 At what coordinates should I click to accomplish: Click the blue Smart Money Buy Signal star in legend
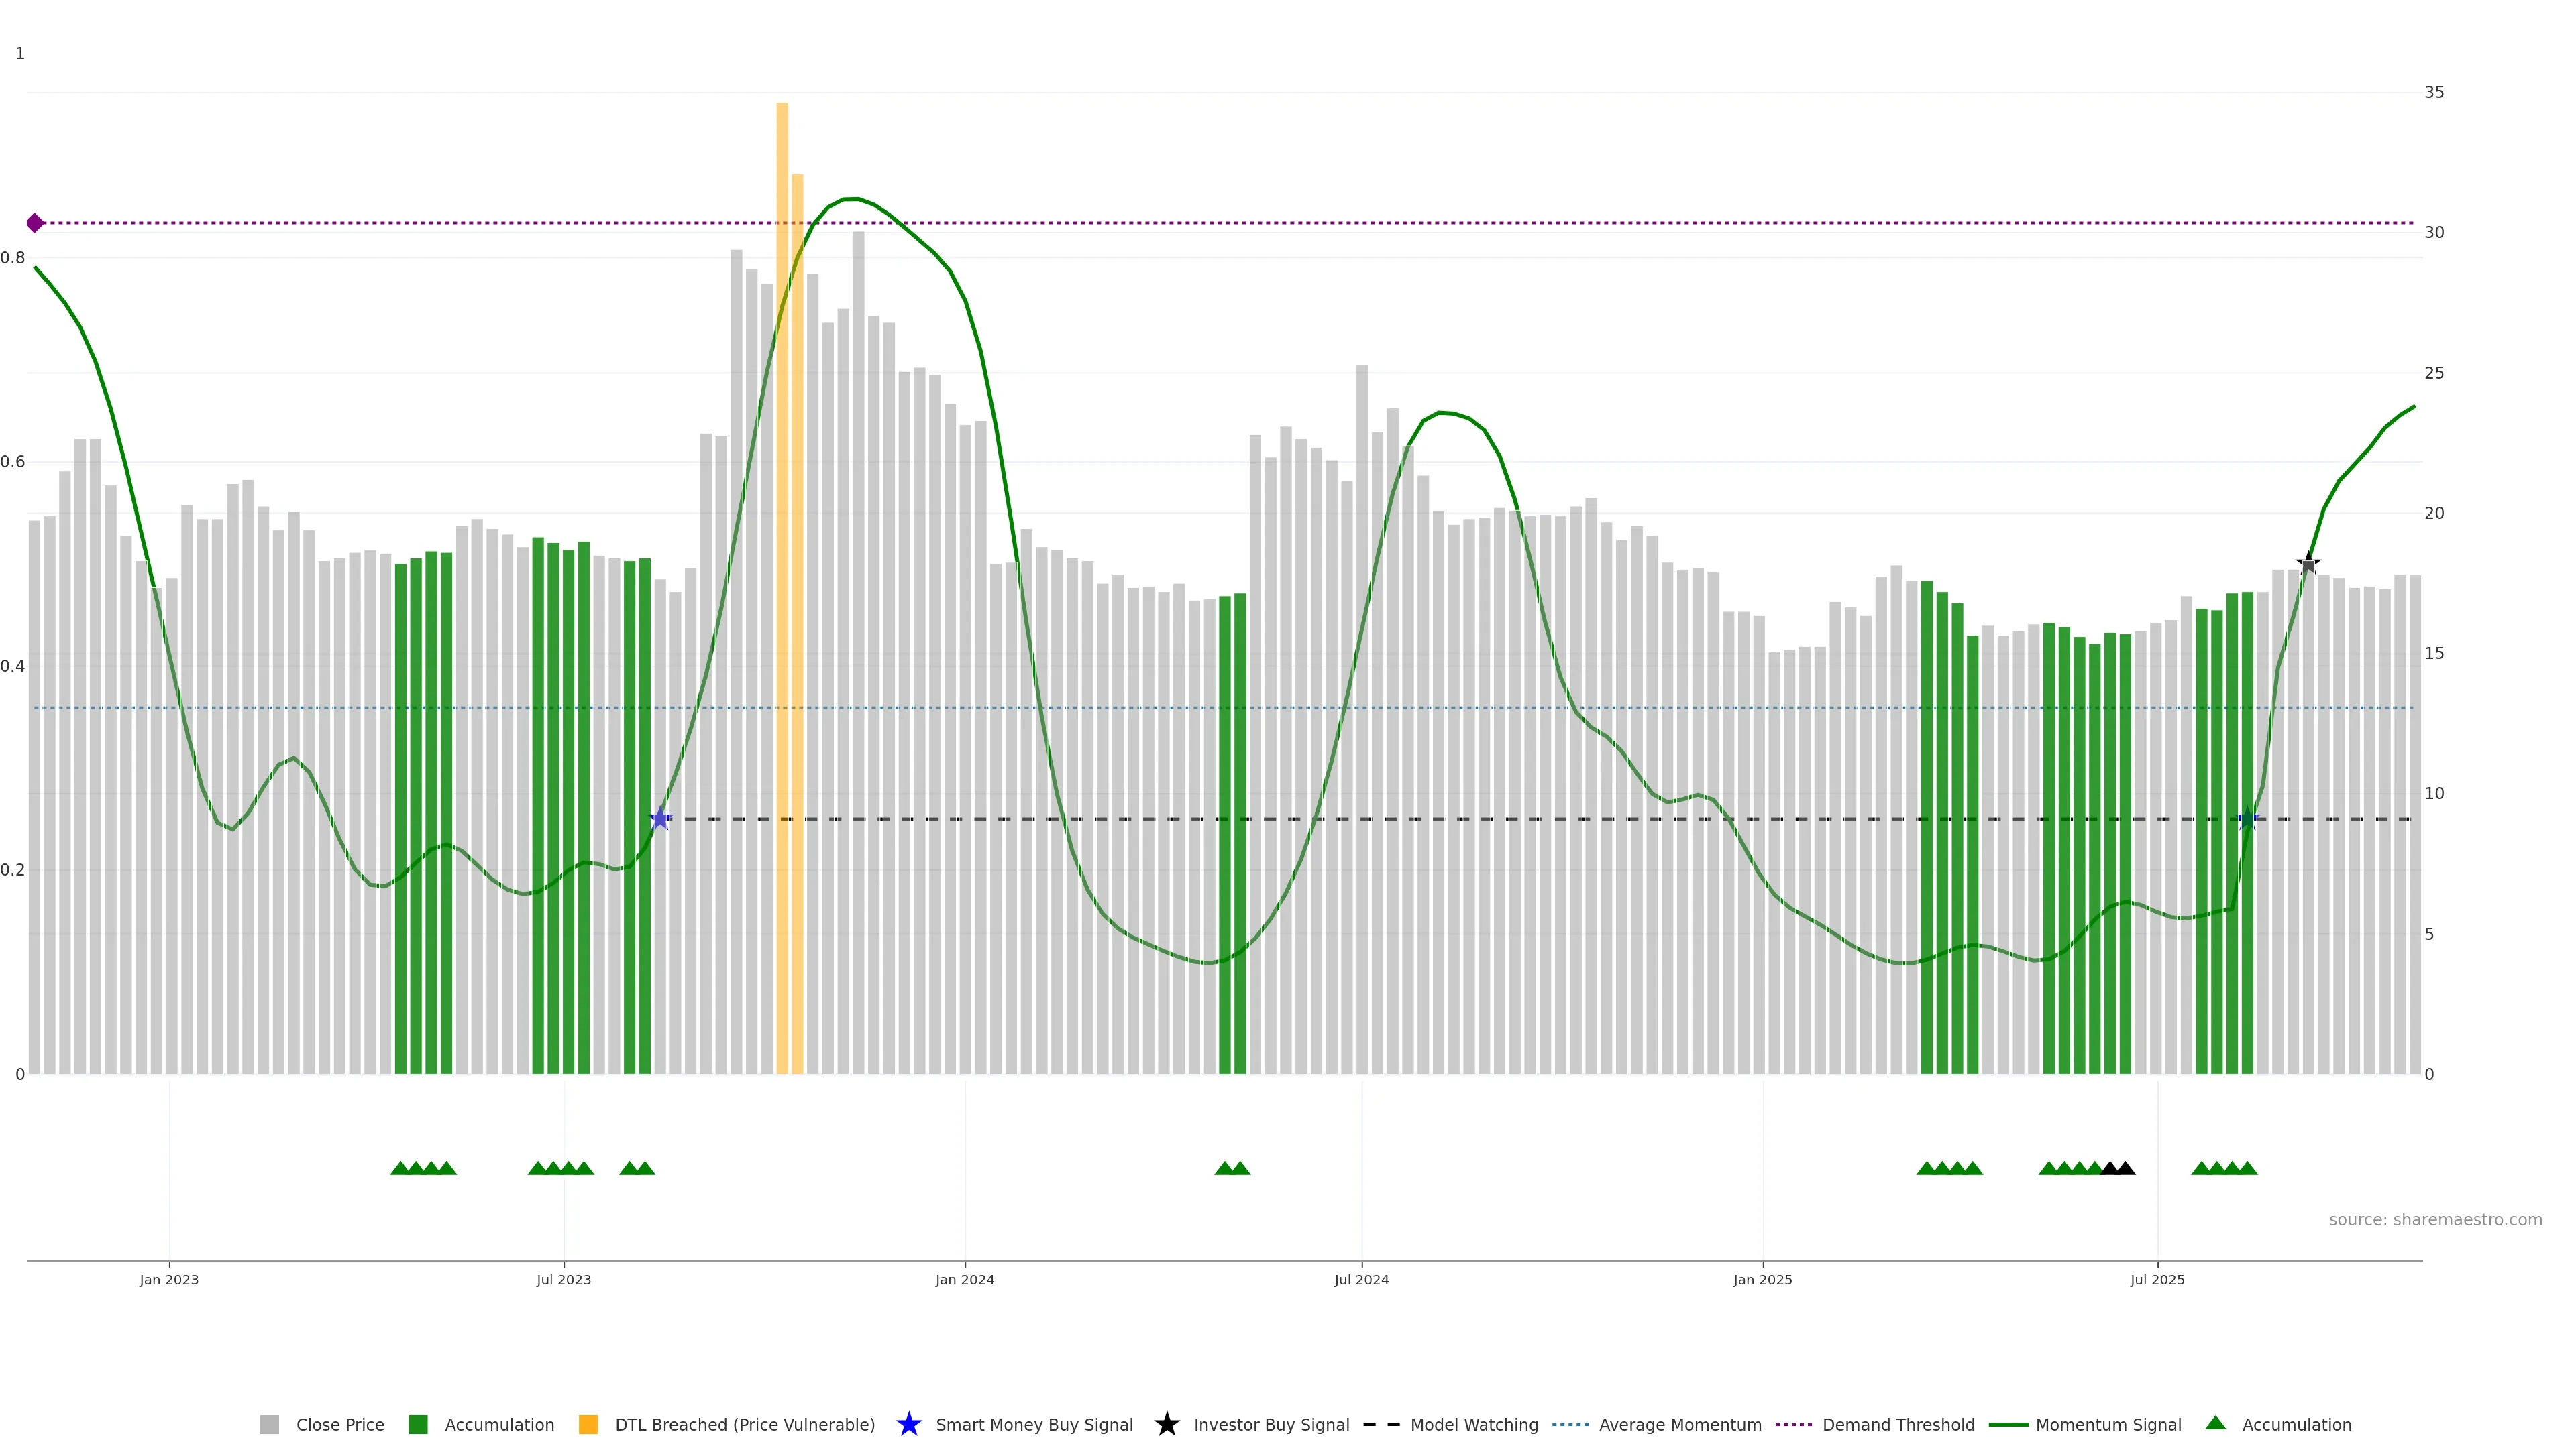click(908, 1424)
